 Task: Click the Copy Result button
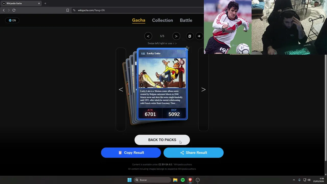tap(131, 153)
